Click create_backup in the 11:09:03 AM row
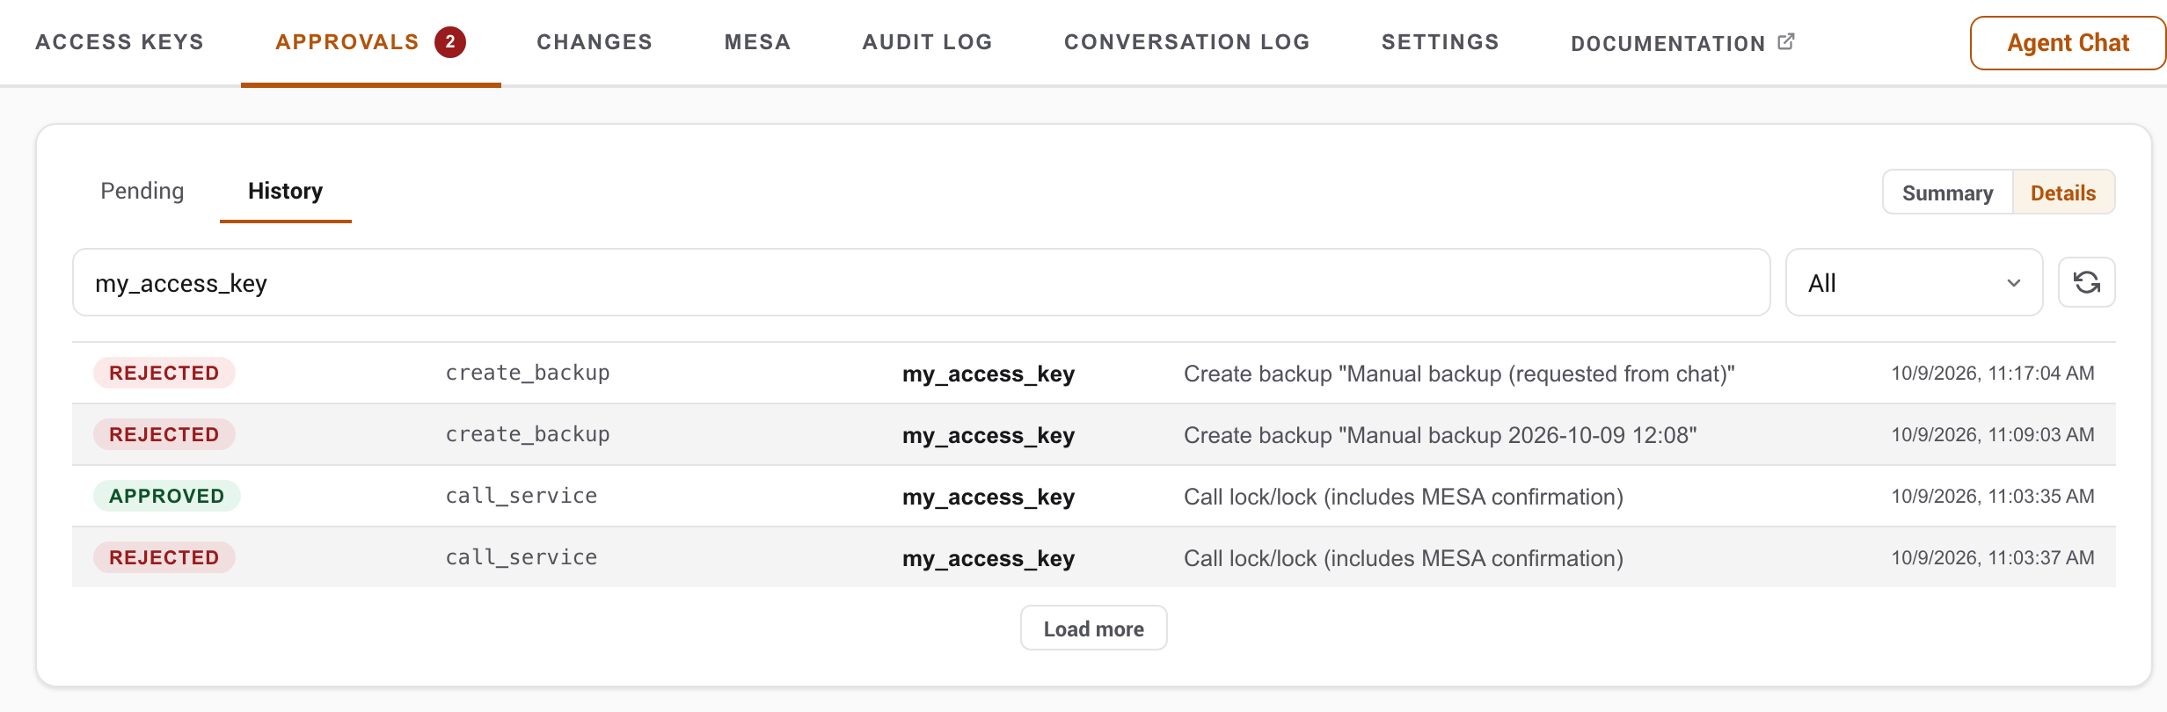 (x=528, y=434)
